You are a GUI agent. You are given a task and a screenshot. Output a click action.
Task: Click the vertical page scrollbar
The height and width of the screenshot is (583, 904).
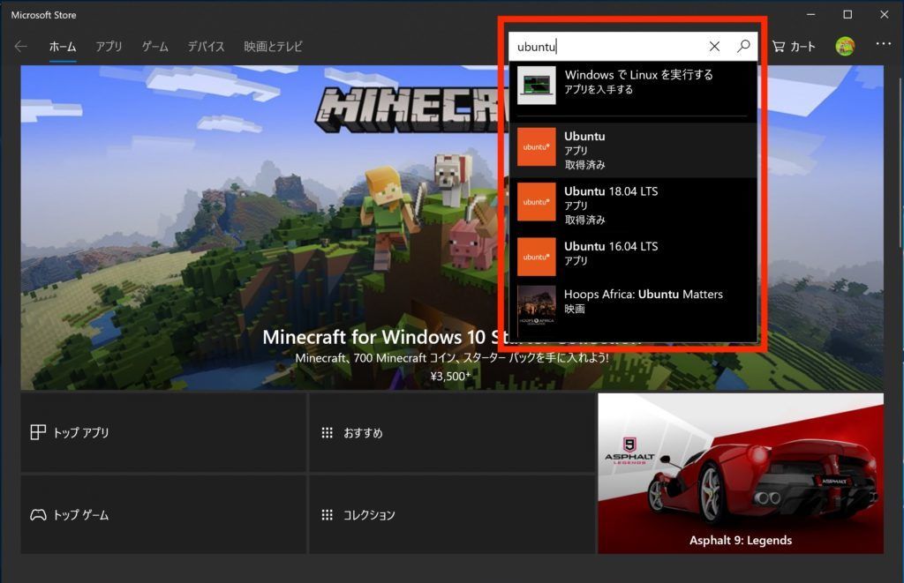[x=900, y=164]
